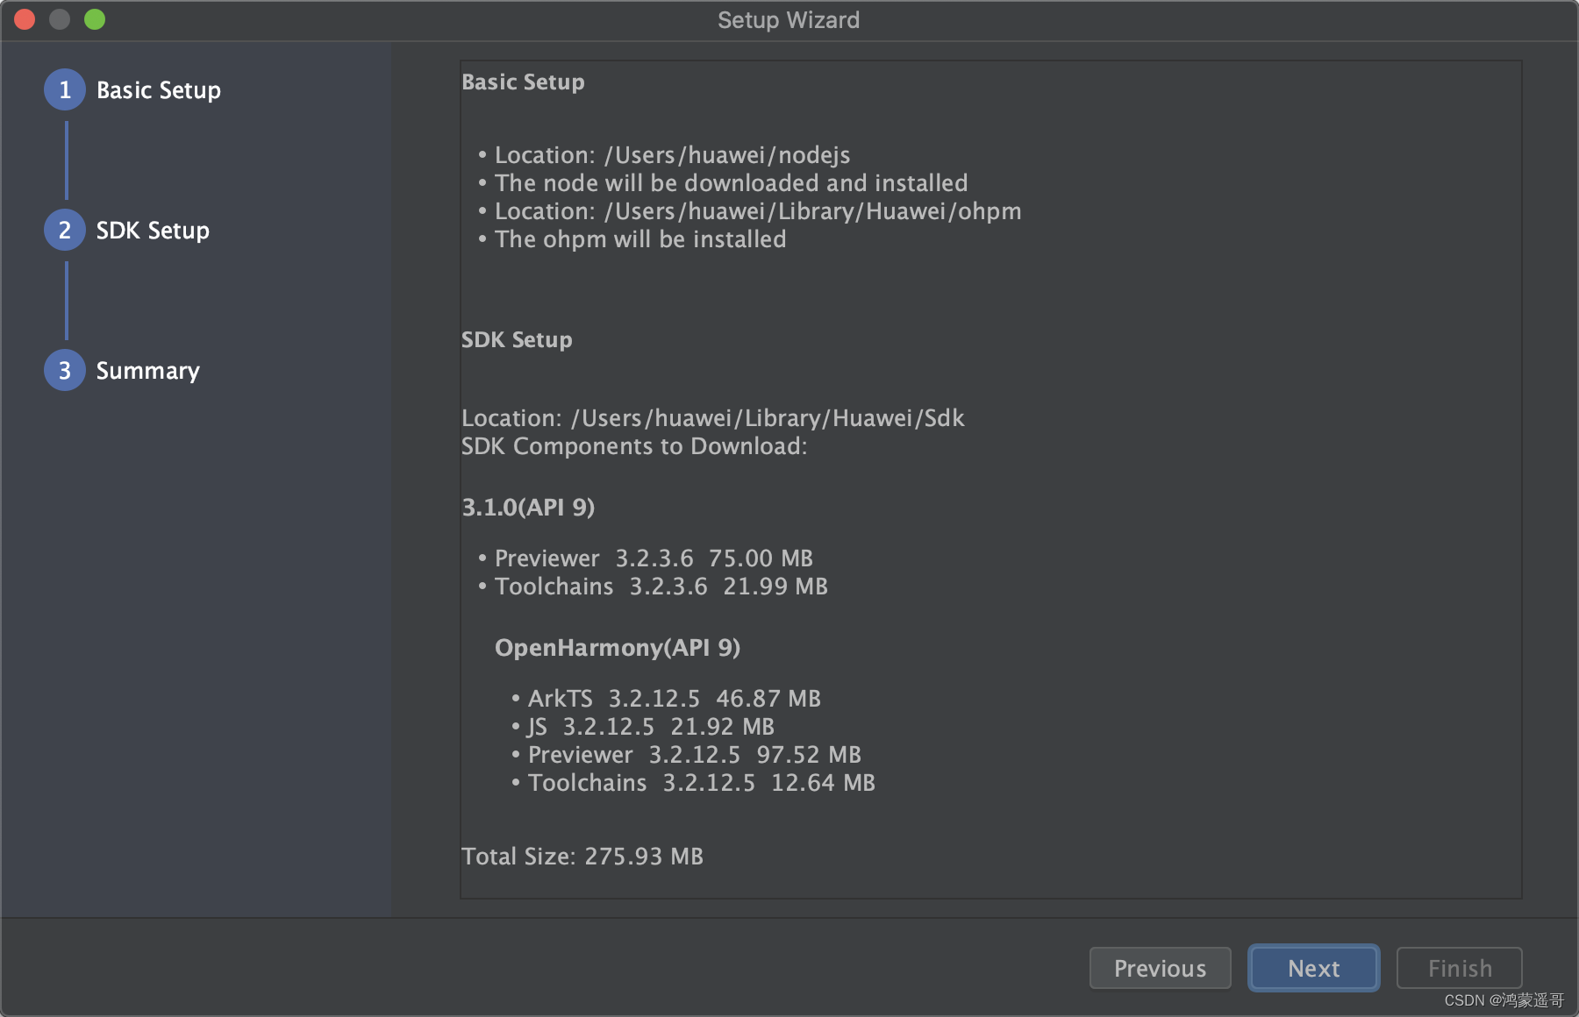Viewport: 1579px width, 1017px height.
Task: Click the SDK Components to Download line
Action: pos(633,446)
